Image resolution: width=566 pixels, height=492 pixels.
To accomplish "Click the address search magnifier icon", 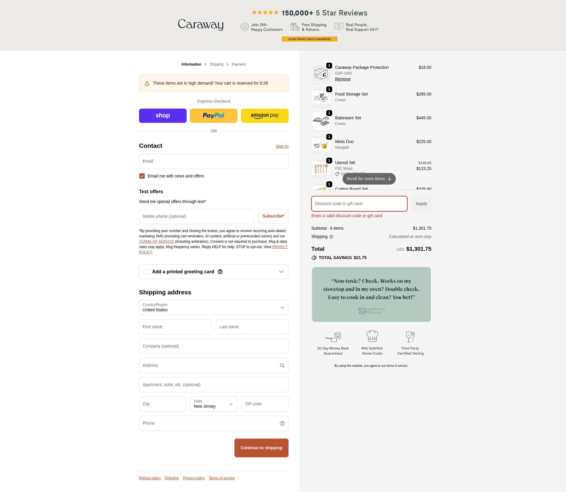I will point(282,366).
